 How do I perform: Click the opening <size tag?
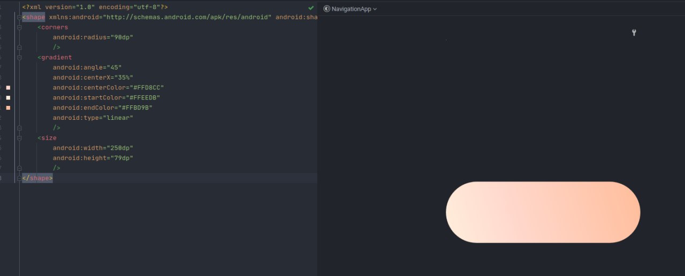click(x=47, y=138)
